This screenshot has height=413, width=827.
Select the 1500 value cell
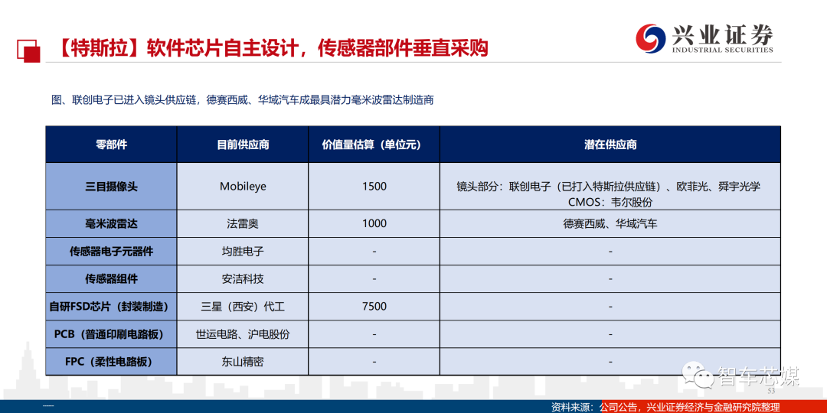[x=374, y=187]
